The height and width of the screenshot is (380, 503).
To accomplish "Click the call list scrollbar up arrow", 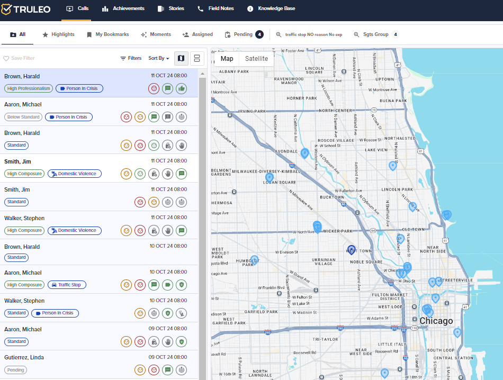I will [x=202, y=74].
